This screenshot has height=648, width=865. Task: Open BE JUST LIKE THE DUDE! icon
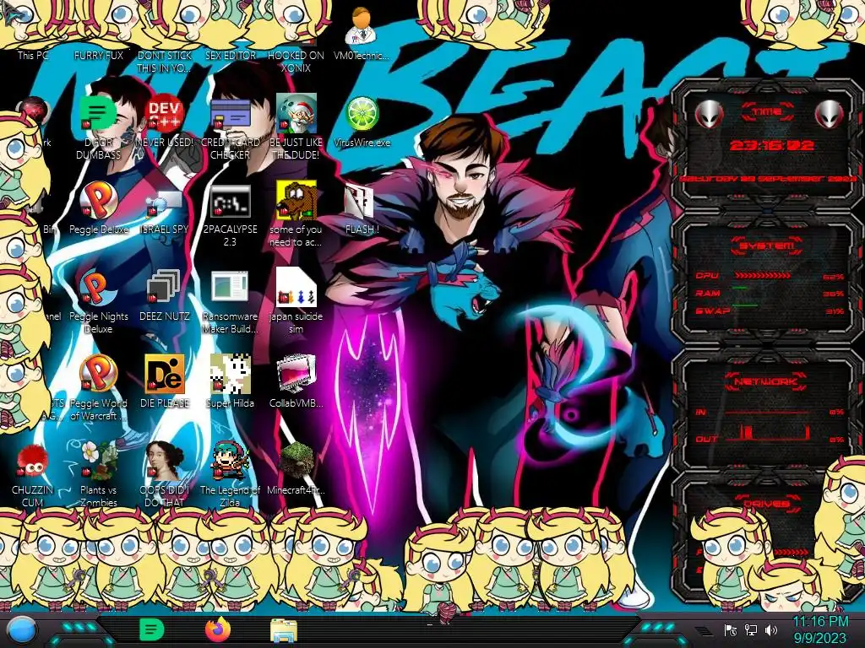pos(296,127)
